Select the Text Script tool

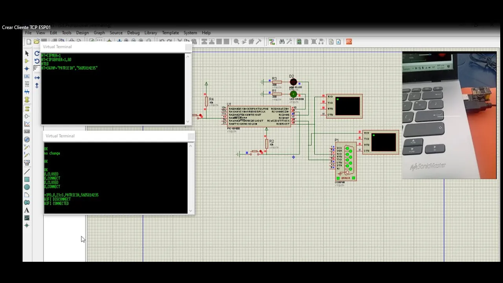click(x=27, y=84)
